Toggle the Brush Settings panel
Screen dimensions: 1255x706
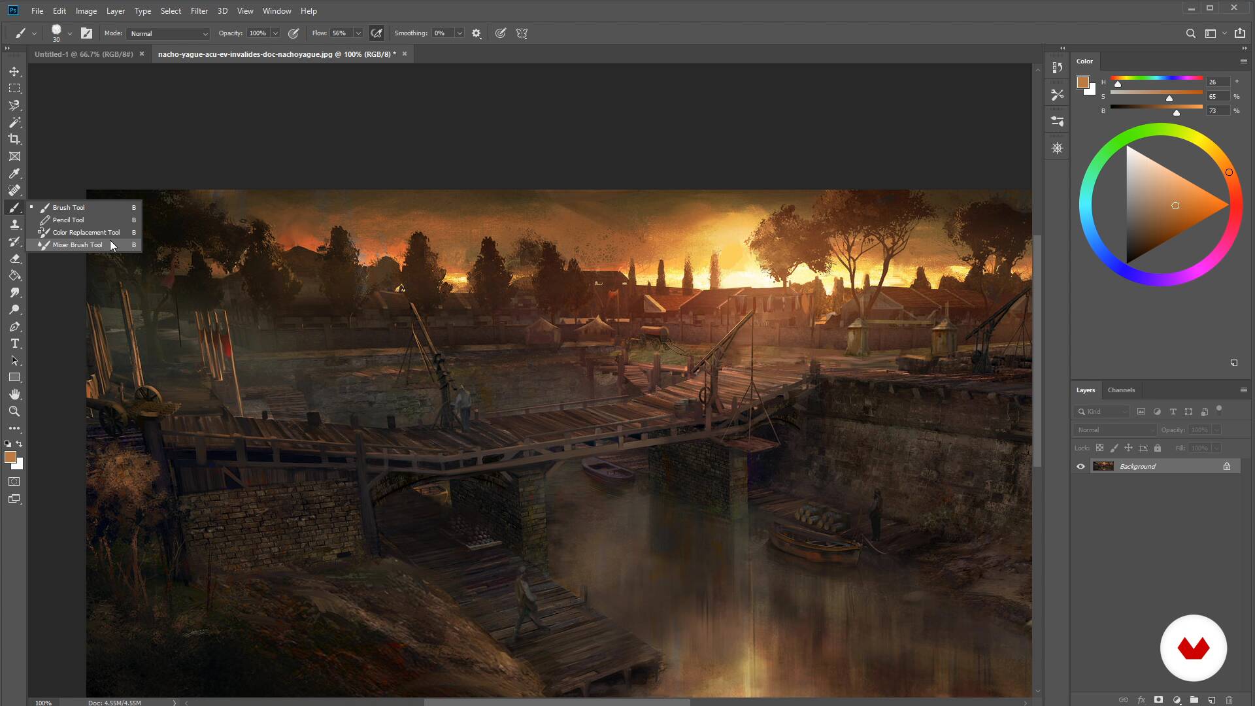click(86, 33)
